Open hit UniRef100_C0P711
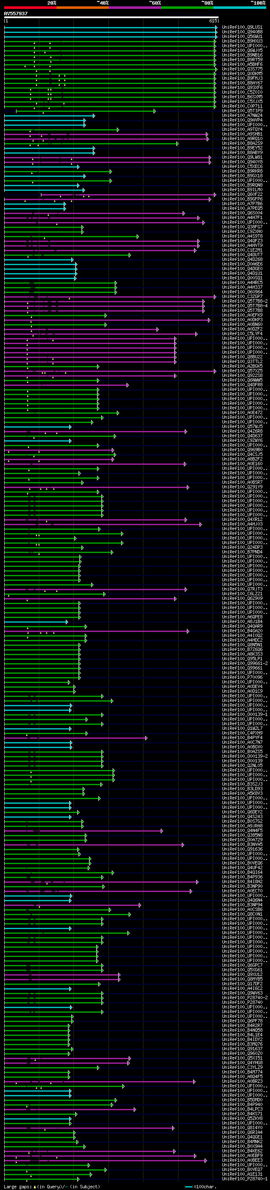The width and height of the screenshot is (270, 1190). click(x=242, y=106)
